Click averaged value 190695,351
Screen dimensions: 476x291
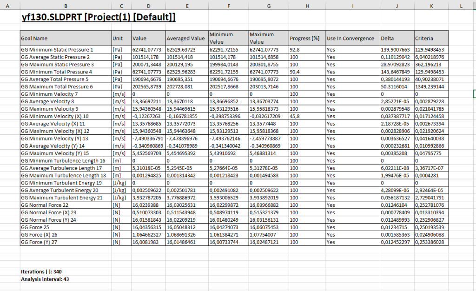tap(187, 79)
